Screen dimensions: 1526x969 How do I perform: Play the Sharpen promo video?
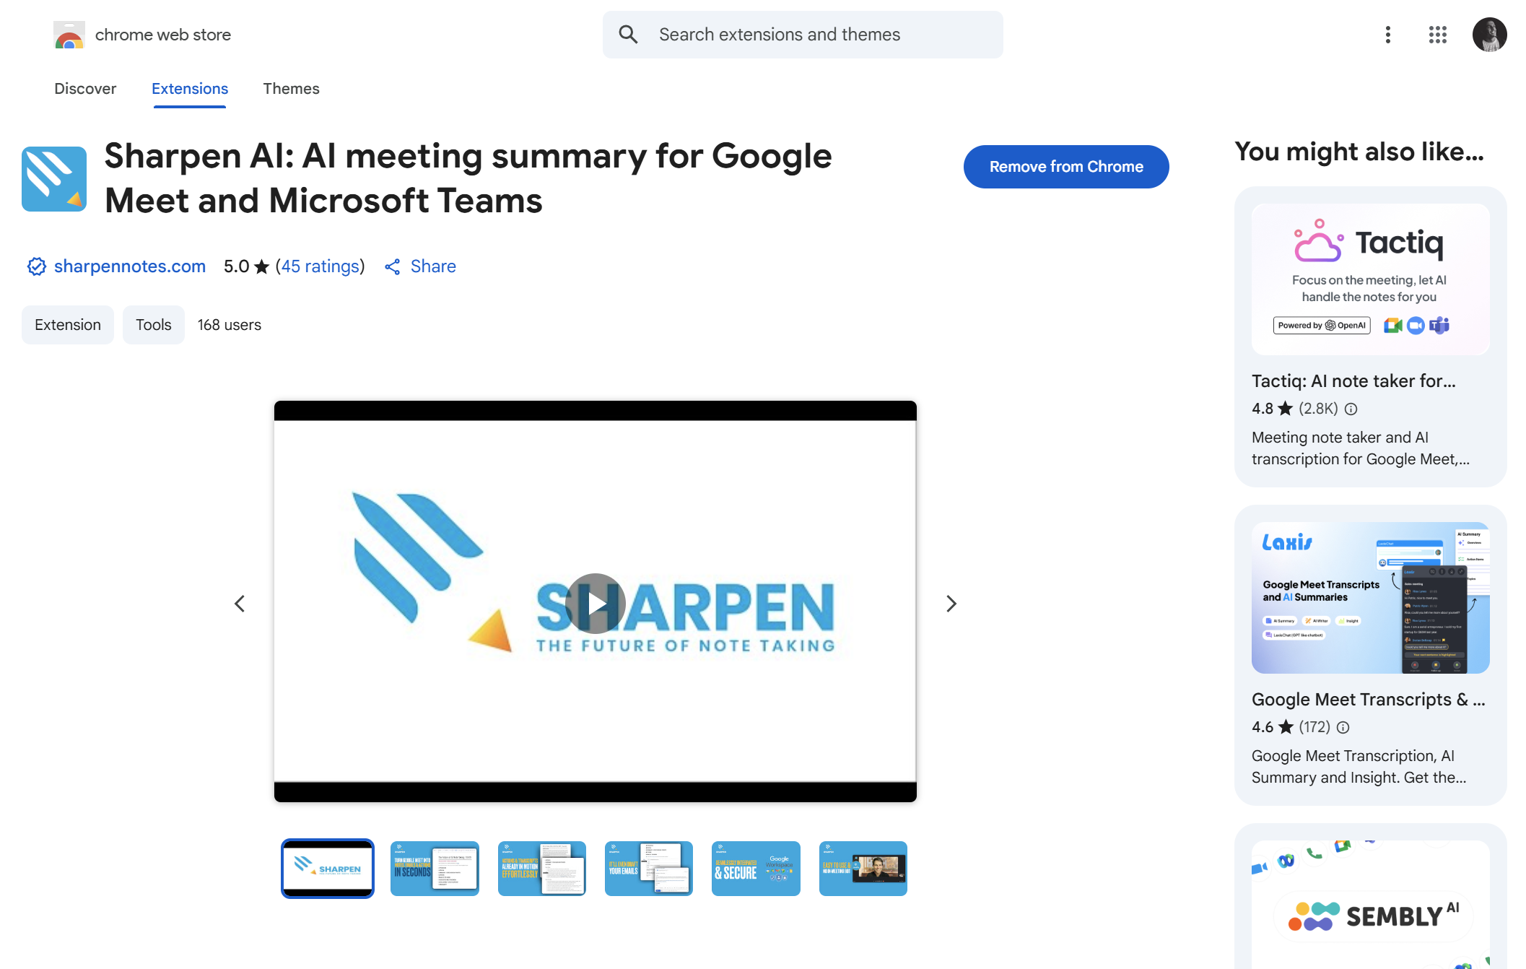point(596,603)
